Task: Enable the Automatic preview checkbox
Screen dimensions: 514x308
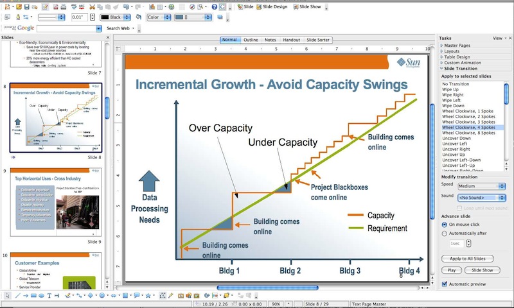Action: pos(445,284)
